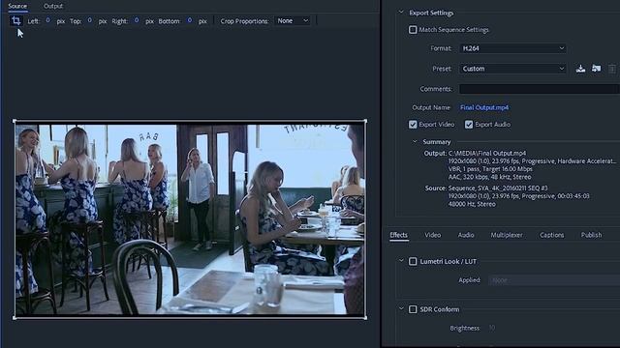Open the Captions tab
The image size is (620, 348).
551,235
